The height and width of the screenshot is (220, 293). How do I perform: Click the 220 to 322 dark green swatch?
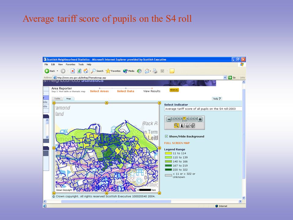(168, 170)
